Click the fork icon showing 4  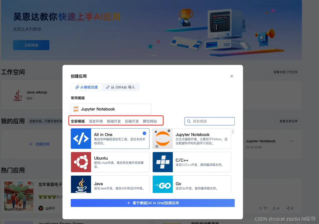click(x=288, y=208)
